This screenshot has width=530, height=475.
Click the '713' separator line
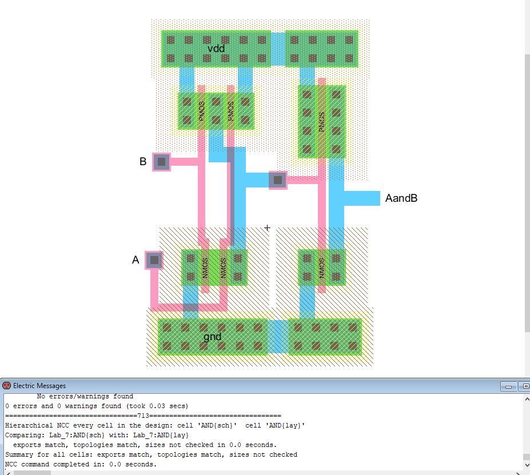pos(143,416)
